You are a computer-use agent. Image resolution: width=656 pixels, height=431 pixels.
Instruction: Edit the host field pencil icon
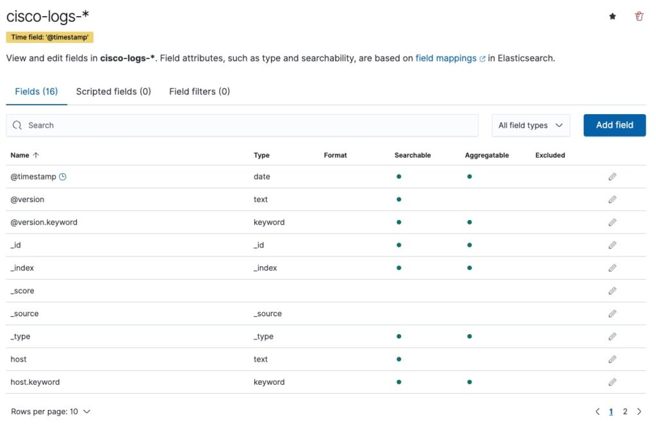612,359
